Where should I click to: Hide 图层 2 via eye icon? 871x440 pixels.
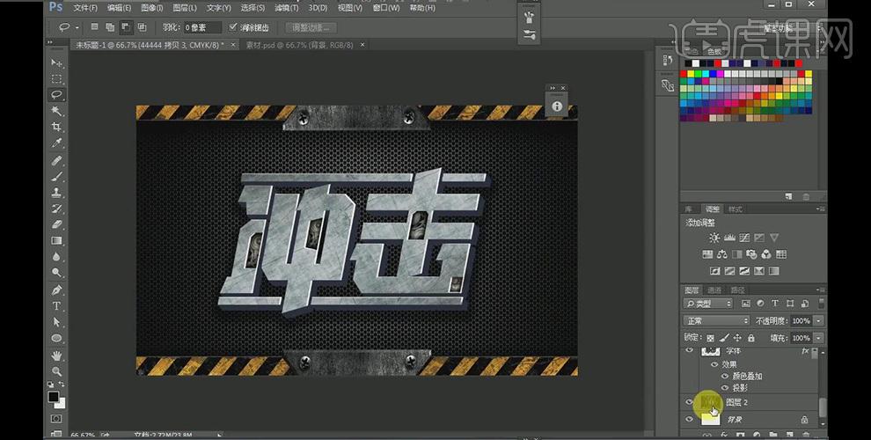coord(690,401)
